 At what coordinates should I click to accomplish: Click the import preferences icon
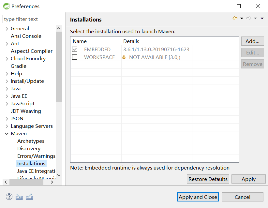19,197
